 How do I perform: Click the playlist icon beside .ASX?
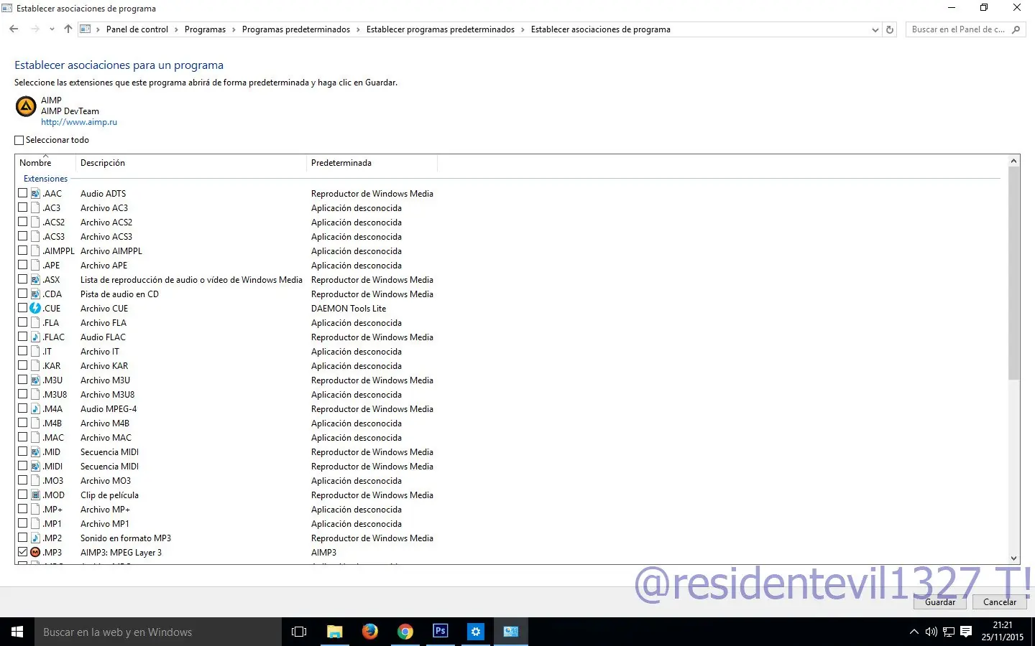35,279
